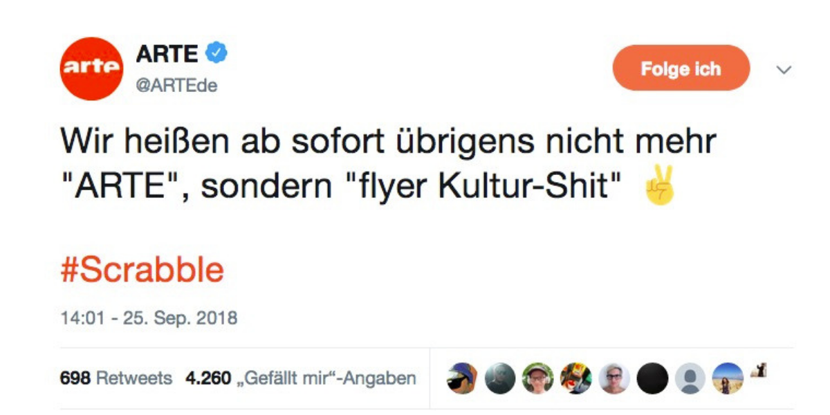Open the ARTE display name link

169,53
